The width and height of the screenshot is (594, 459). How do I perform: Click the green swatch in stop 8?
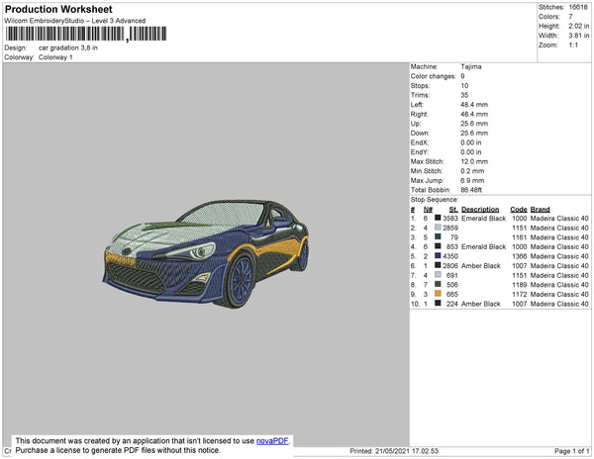coord(438,285)
